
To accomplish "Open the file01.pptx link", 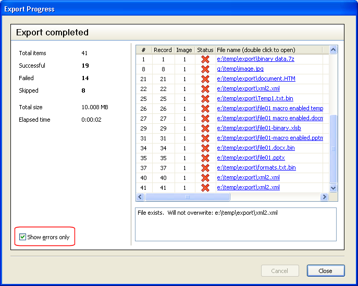I will coord(251,158).
